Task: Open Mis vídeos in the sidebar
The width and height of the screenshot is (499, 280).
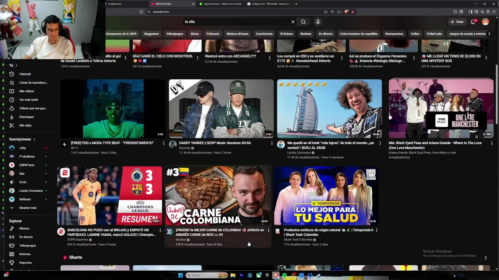Action: click(x=27, y=91)
